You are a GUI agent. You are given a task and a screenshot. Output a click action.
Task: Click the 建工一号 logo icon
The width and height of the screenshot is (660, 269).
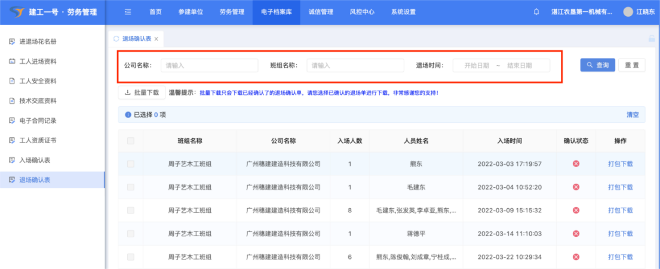(x=17, y=12)
